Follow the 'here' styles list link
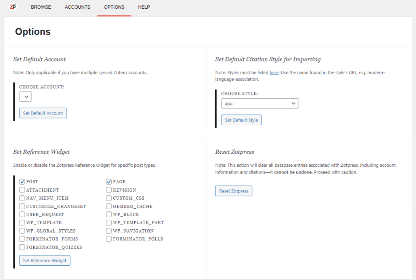This screenshot has width=416, height=280. point(274,72)
